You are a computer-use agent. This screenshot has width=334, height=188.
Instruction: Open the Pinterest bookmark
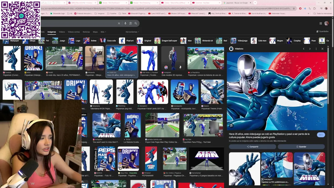point(83,13)
